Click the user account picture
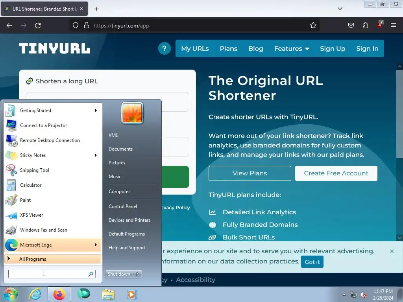 132,113
